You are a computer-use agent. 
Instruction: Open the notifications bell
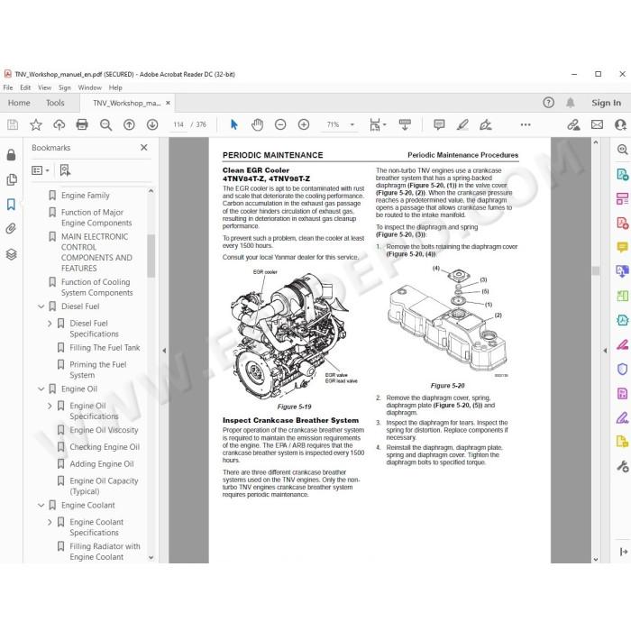571,103
